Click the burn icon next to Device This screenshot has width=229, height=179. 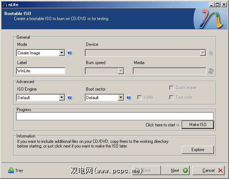point(211,53)
